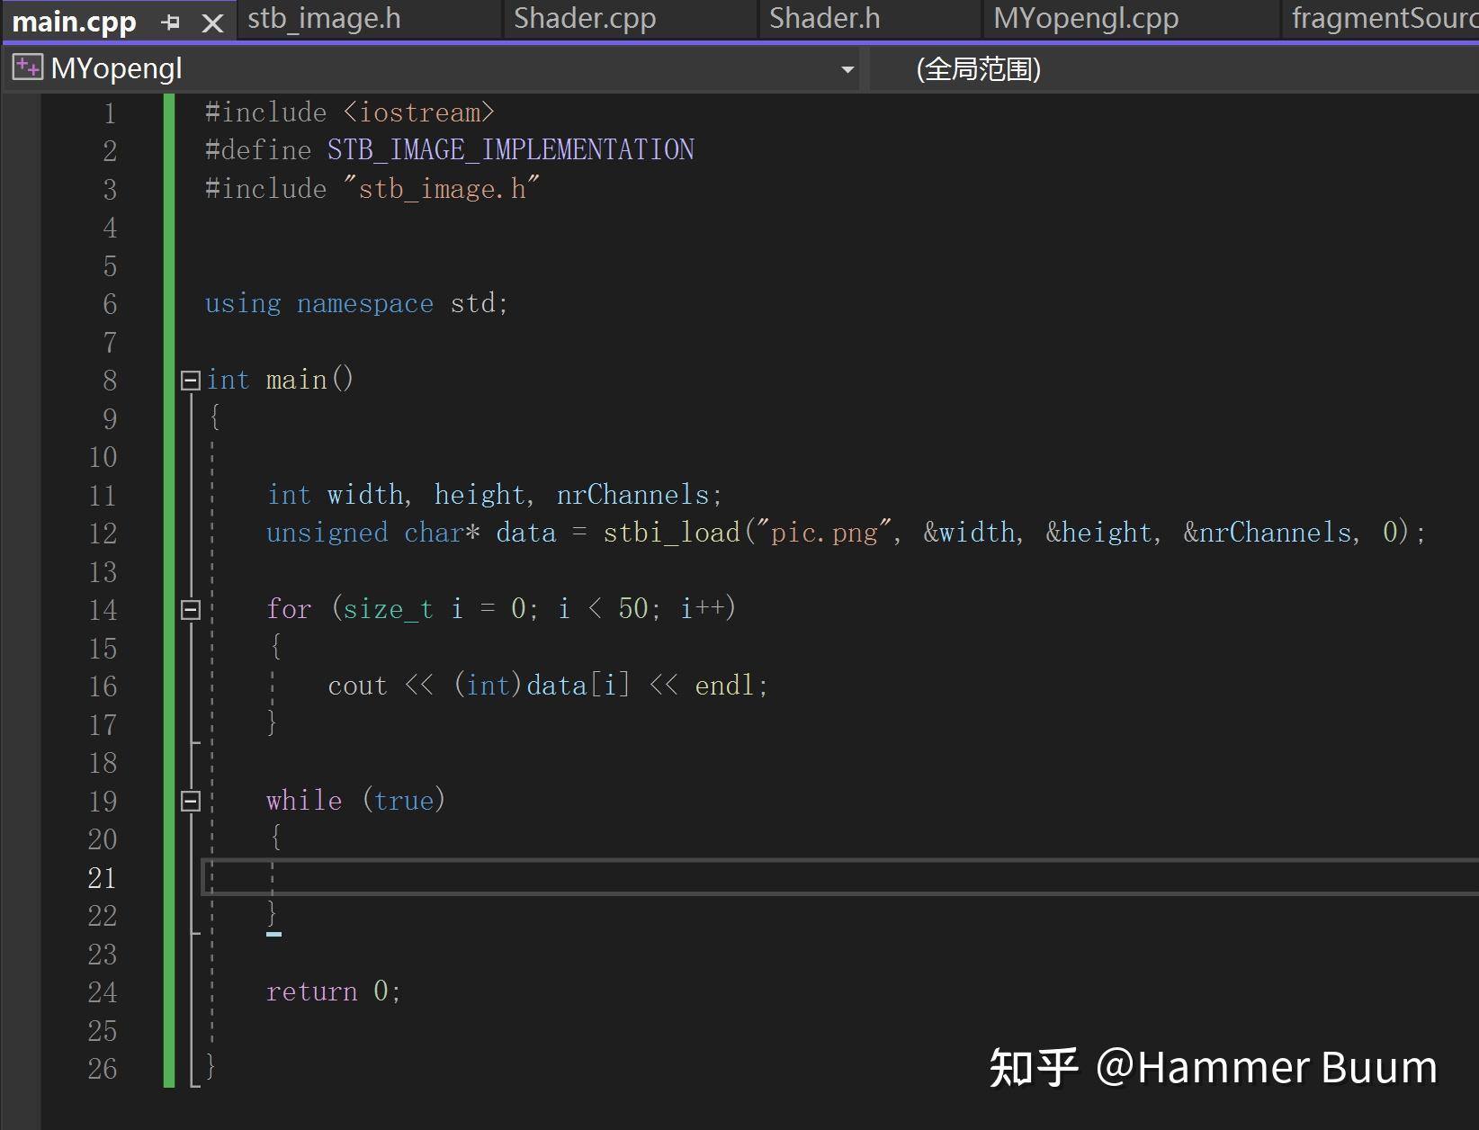Collapse the main() function code block
1479x1130 pixels.
tap(190, 381)
